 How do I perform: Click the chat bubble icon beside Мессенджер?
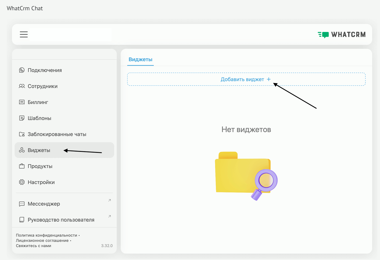22,204
